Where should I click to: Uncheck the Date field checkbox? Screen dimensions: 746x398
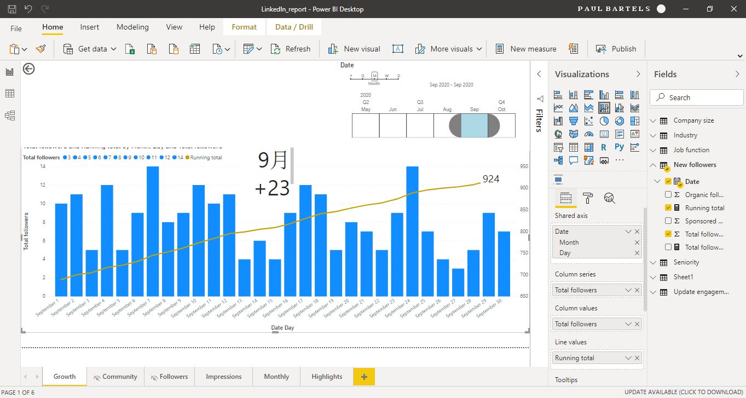coord(668,181)
